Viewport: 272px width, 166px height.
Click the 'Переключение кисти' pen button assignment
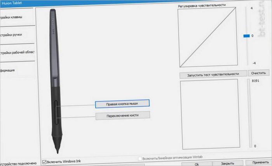click(x=123, y=115)
